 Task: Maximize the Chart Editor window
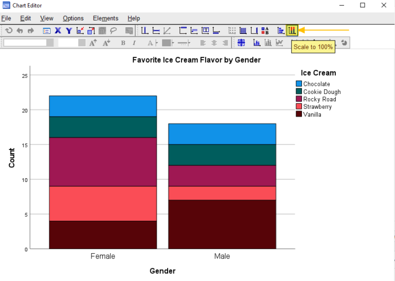[363, 5]
